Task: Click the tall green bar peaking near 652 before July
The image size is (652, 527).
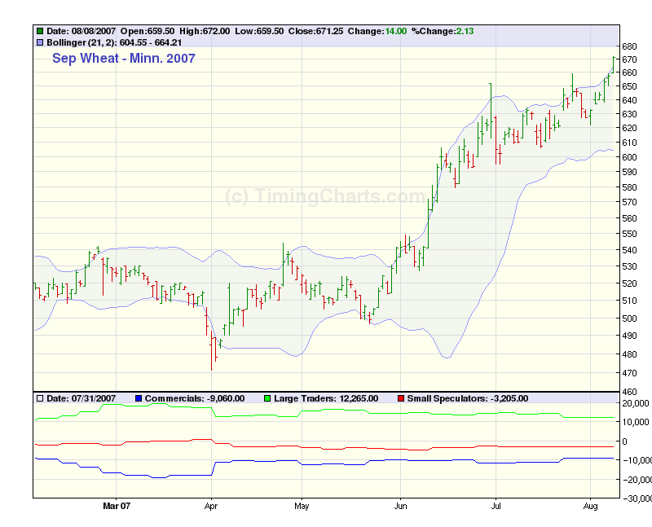Action: (491, 111)
